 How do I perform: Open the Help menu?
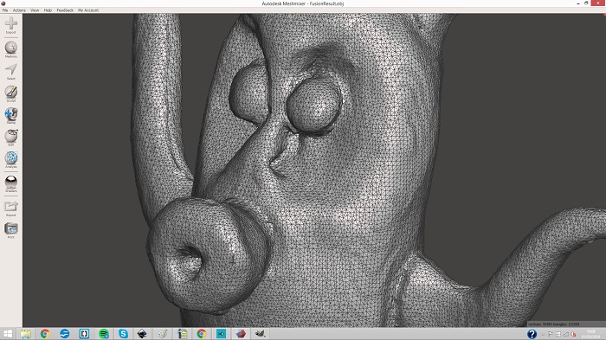click(x=48, y=10)
